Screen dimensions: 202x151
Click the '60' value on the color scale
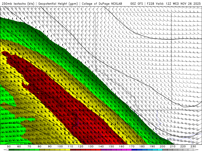[x=19, y=146]
